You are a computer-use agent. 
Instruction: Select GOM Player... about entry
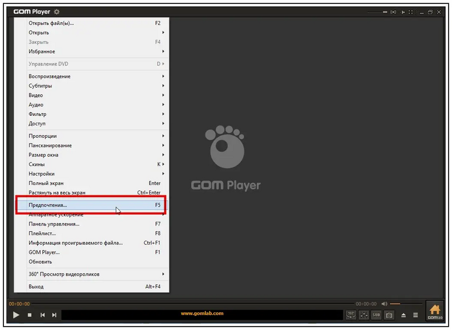92,253
